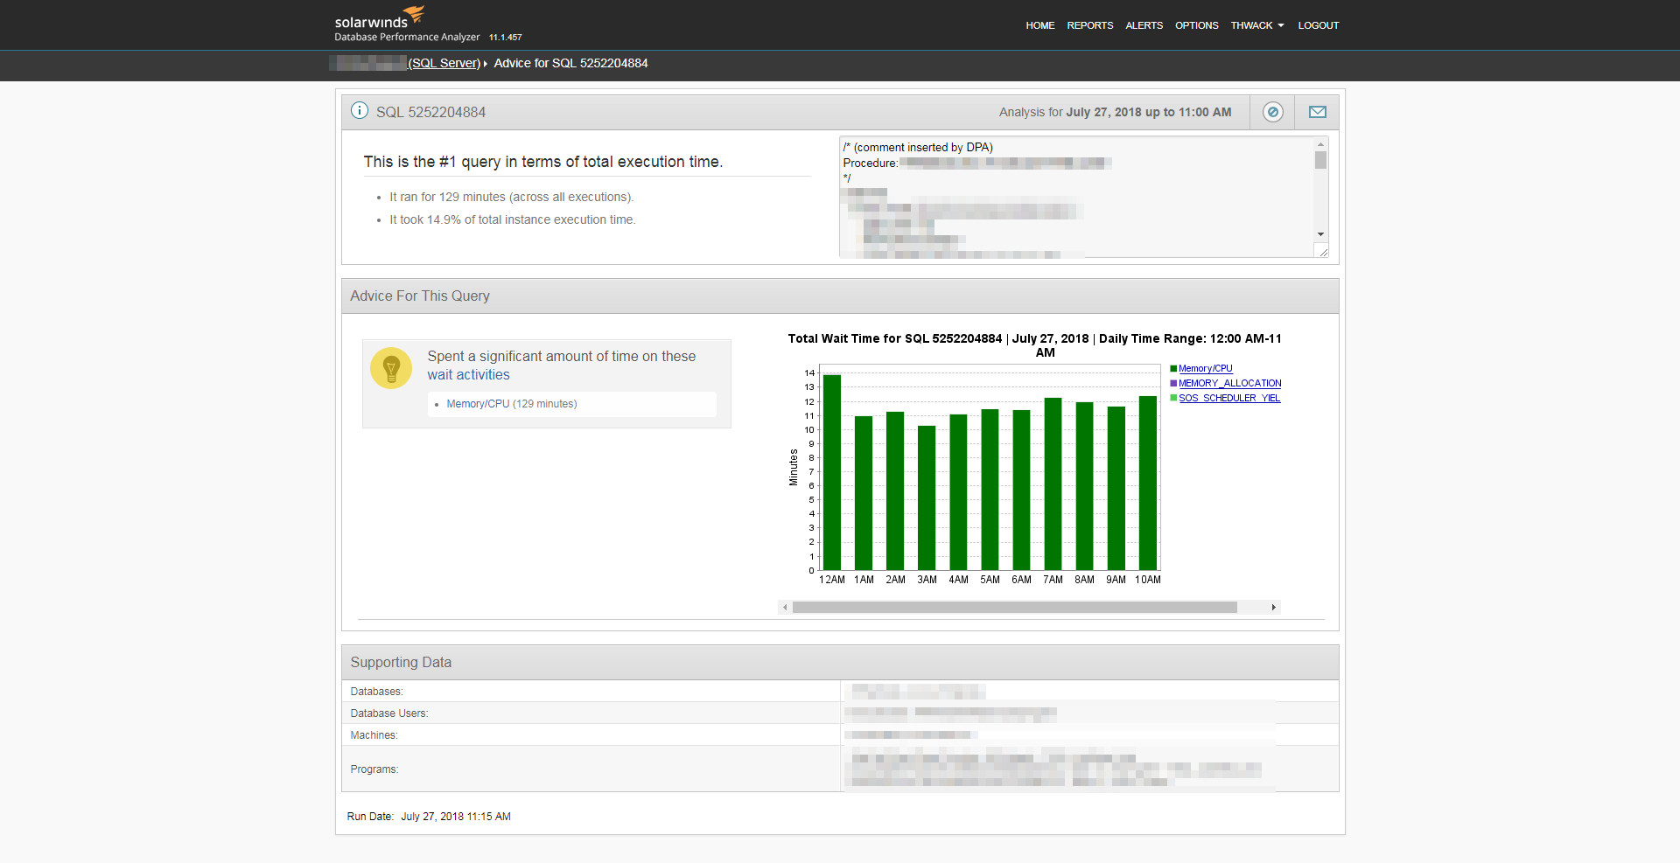Click the 7AM bar in chart
Screen dimensions: 1680x863
click(x=1053, y=484)
